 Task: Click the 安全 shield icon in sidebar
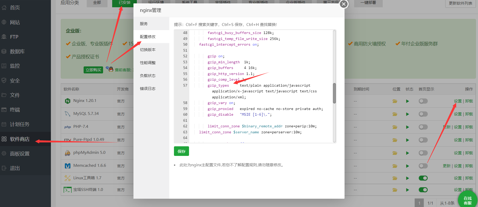(4, 80)
